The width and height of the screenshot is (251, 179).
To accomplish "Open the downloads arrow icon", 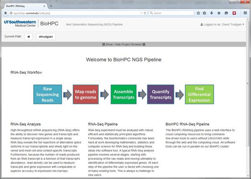I will (211, 13).
